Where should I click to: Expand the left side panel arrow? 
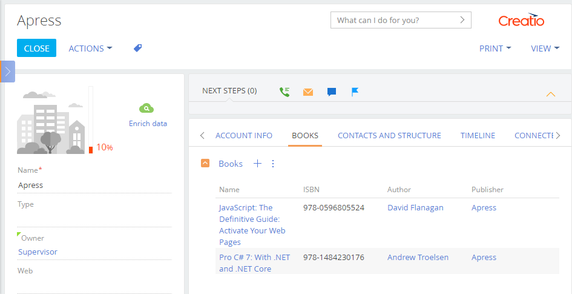click(8, 71)
